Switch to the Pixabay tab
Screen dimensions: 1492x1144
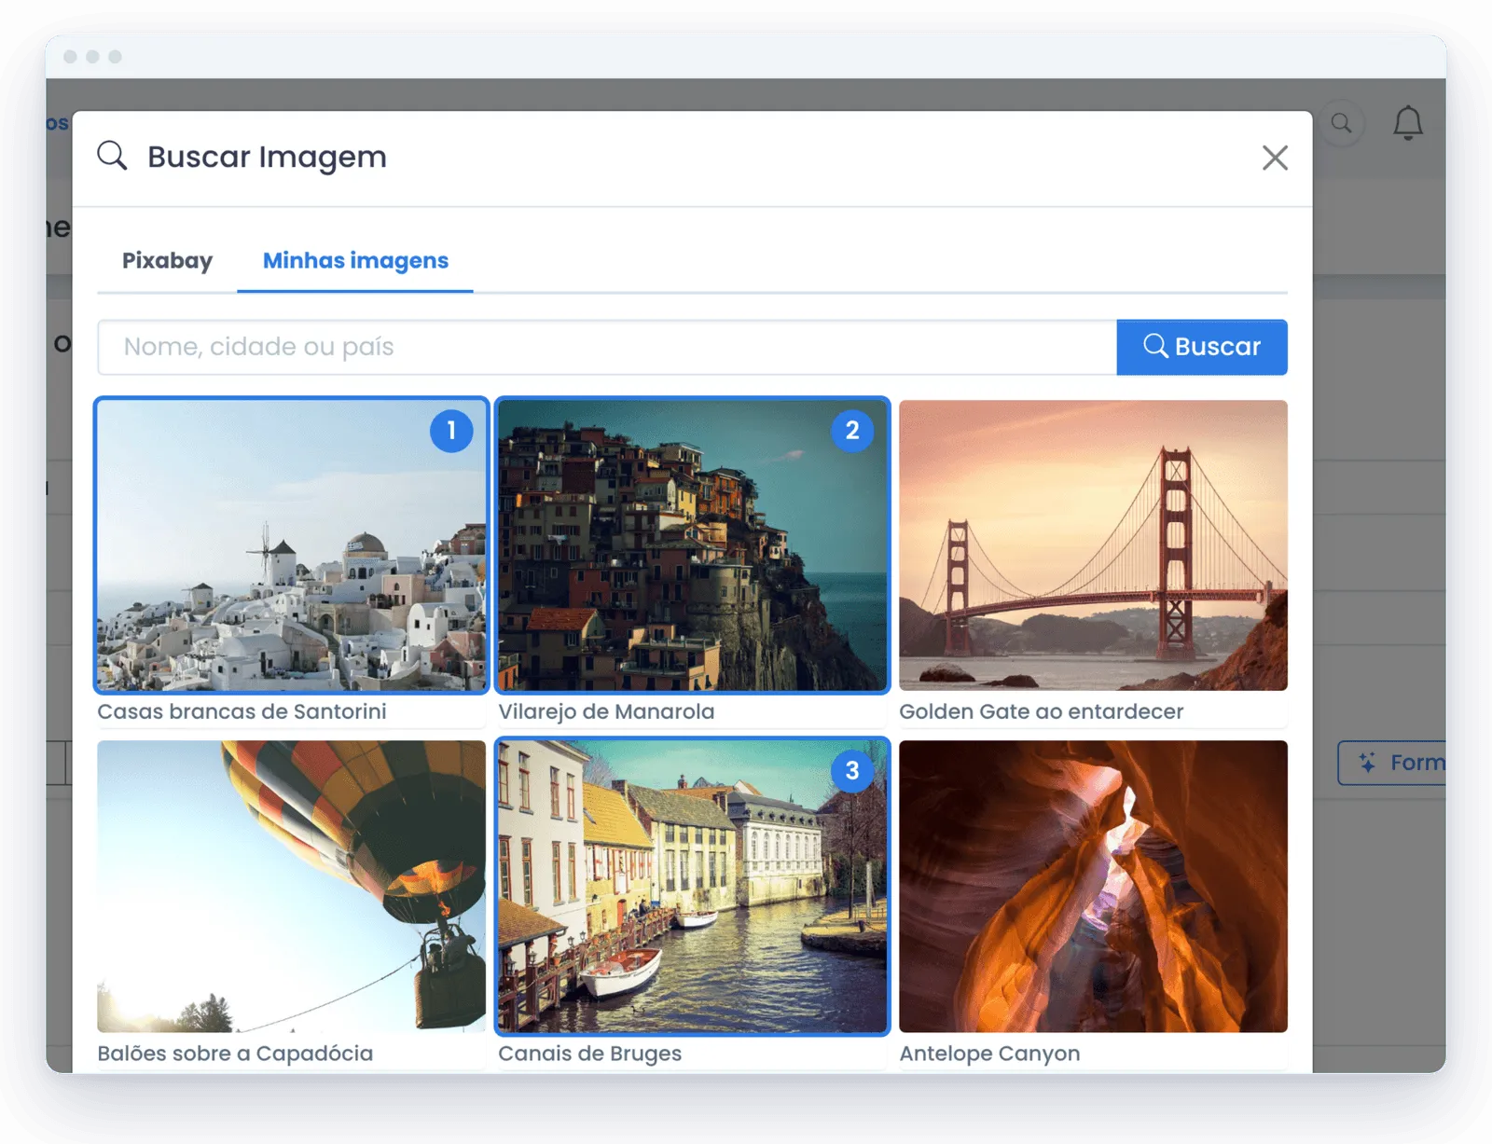(167, 260)
